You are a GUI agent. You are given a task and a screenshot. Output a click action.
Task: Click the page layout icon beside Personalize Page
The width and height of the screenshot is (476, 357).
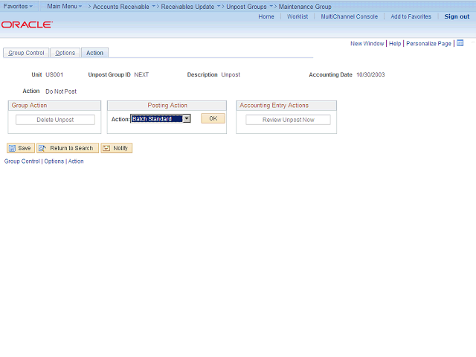(x=460, y=43)
